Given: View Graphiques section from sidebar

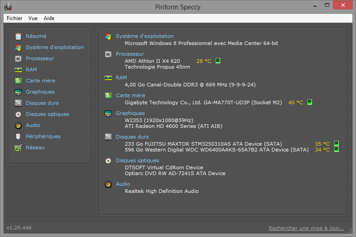Looking at the screenshot, I should point(41,92).
